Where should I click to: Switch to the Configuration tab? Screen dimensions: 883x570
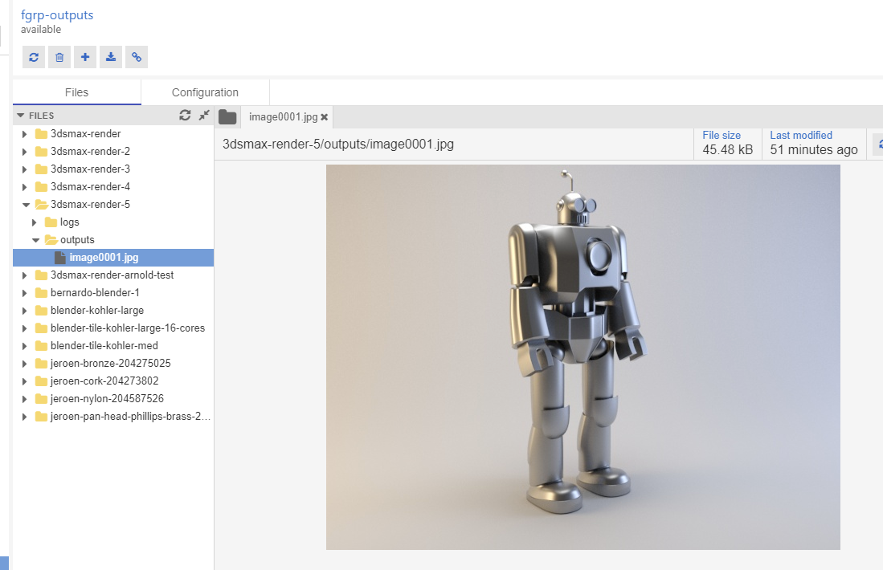205,92
